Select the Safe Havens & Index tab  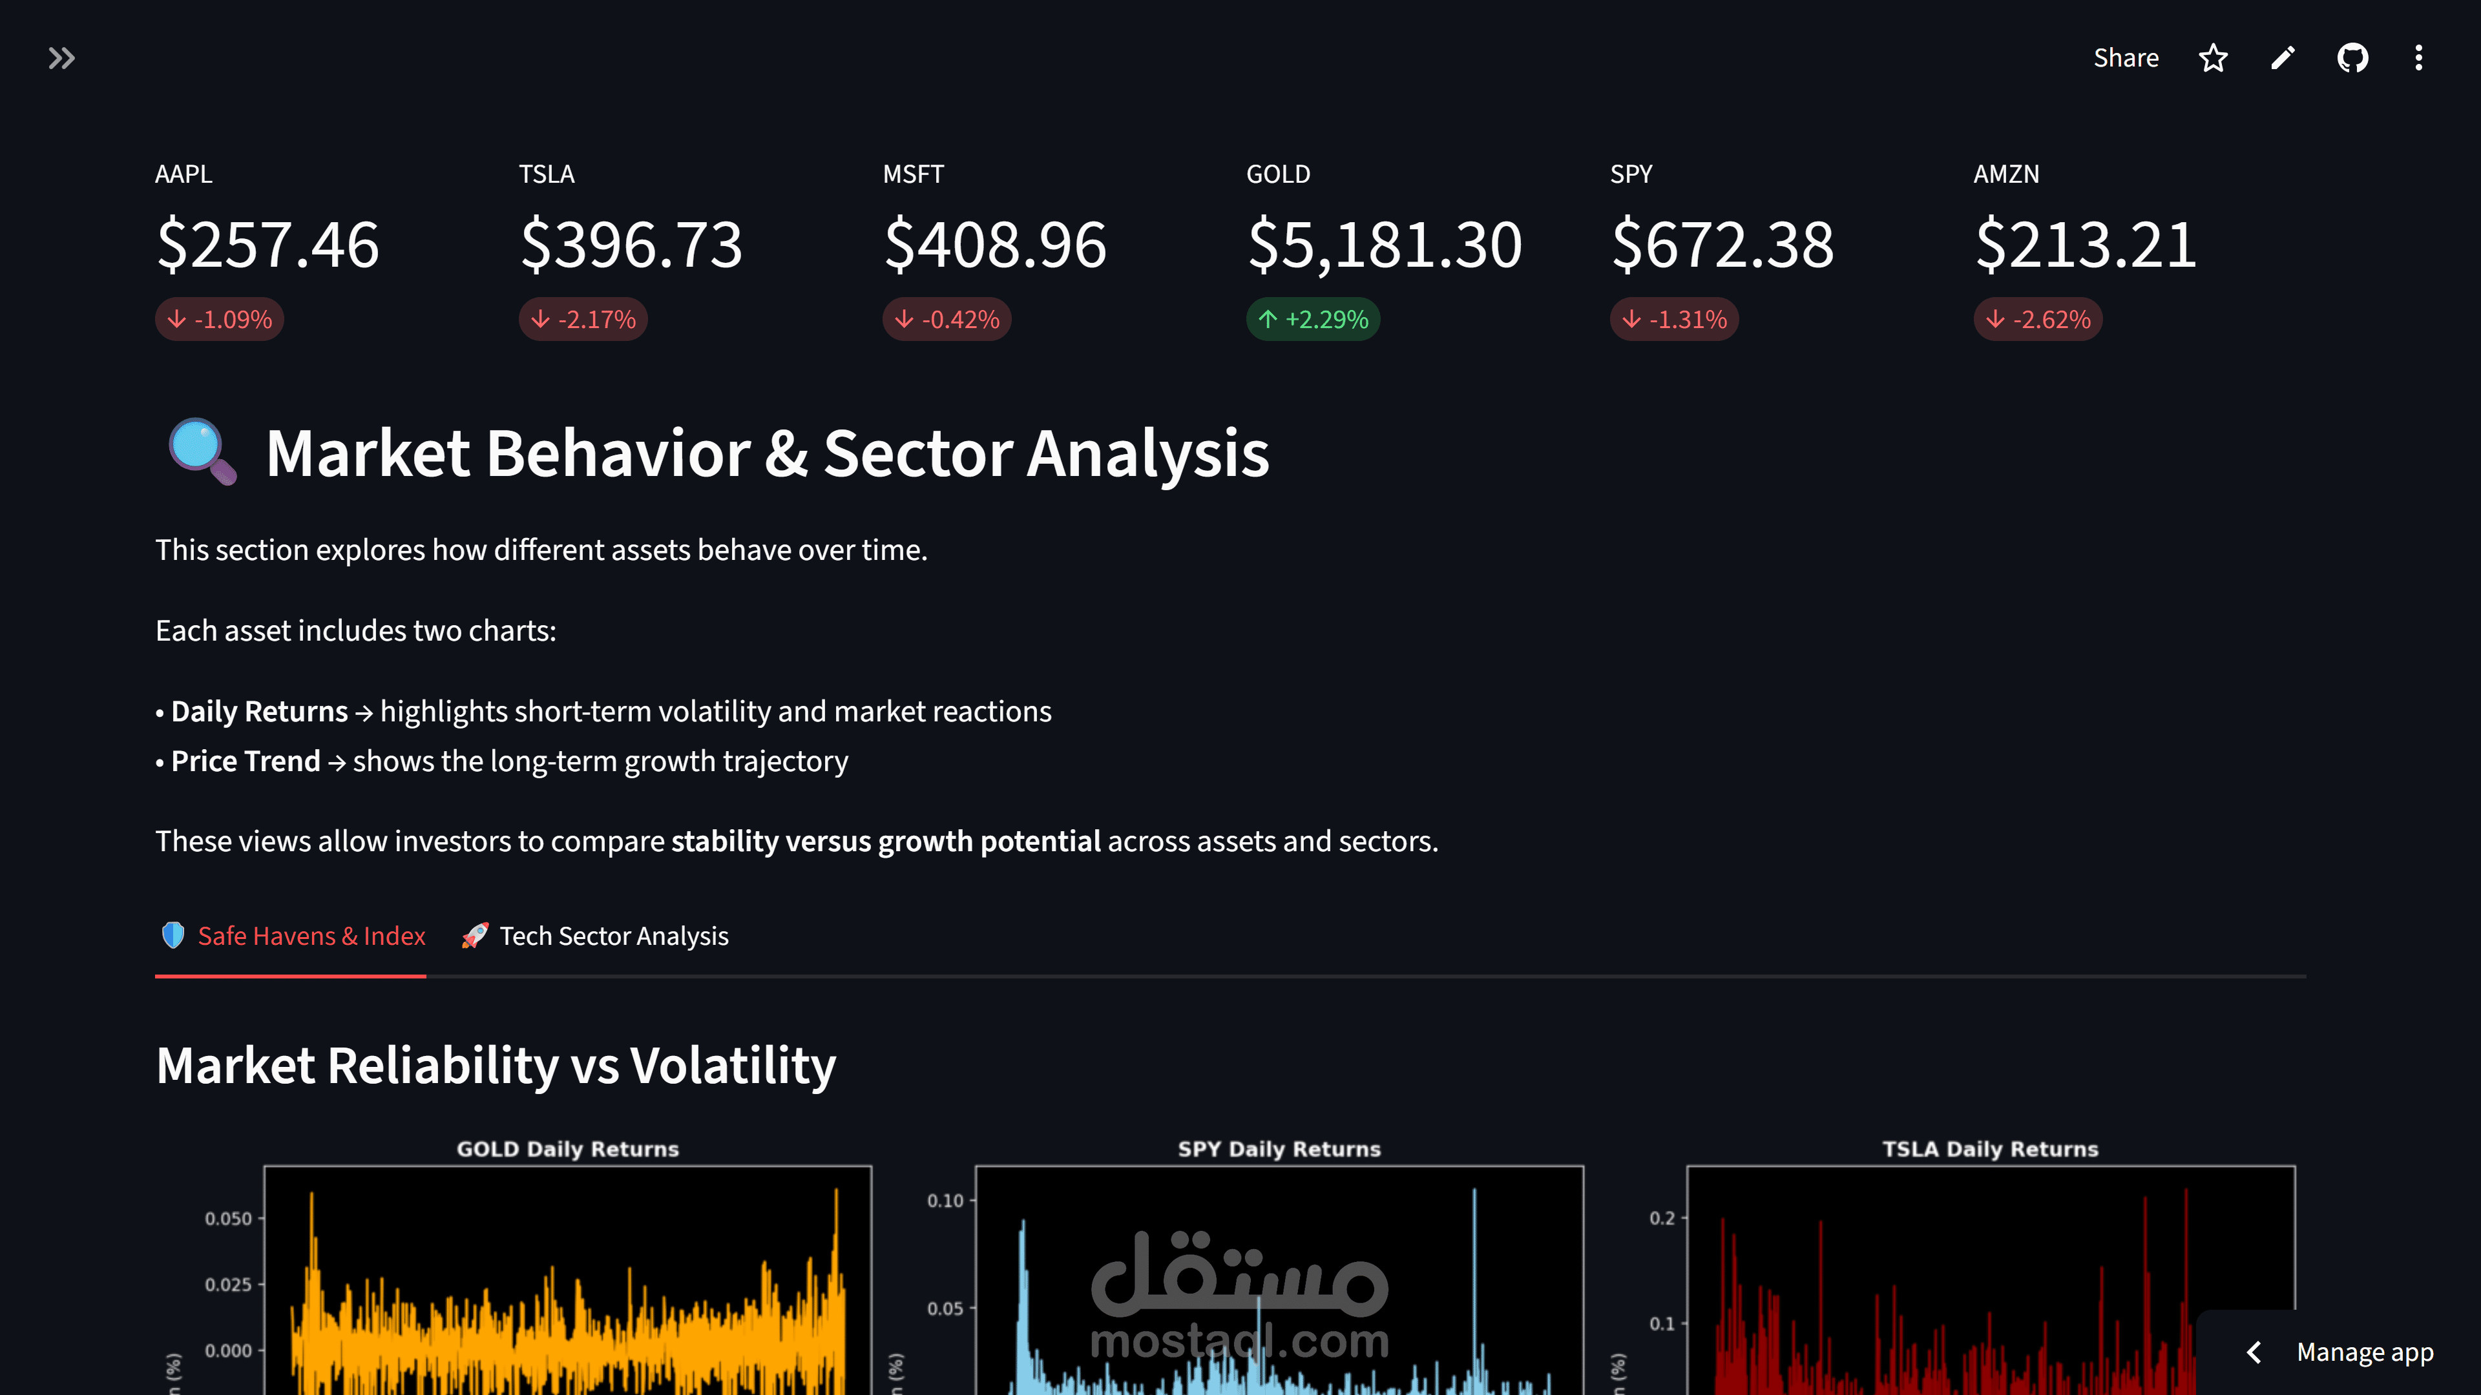click(311, 936)
